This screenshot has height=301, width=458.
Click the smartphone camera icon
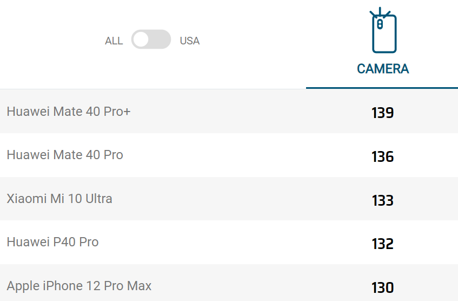[383, 30]
